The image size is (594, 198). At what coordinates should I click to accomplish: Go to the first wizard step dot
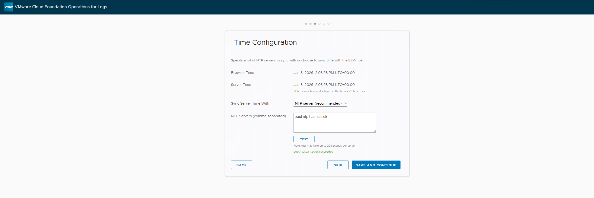[x=306, y=24]
